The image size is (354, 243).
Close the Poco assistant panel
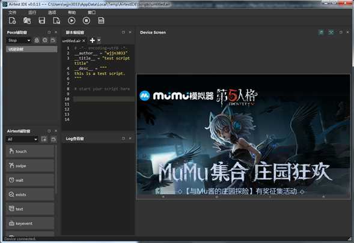pos(56,32)
